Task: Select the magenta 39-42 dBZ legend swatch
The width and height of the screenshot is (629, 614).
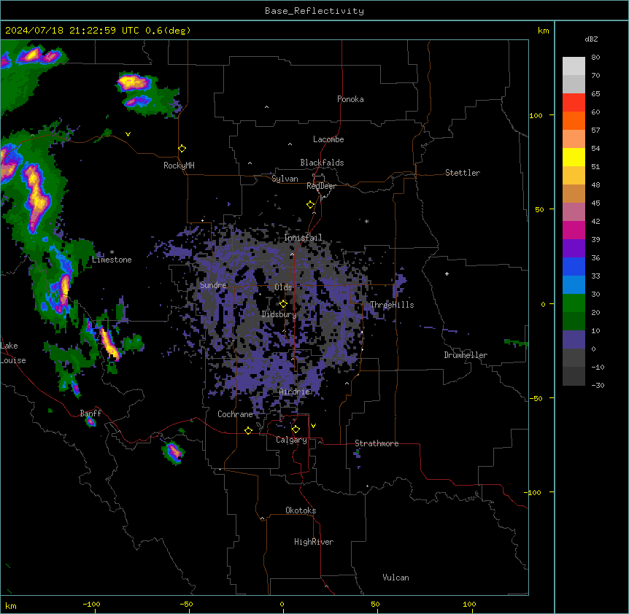Action: (x=574, y=230)
